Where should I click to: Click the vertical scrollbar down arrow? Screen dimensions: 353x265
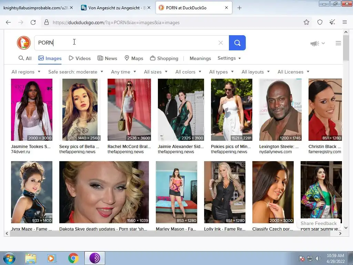pyautogui.click(x=346, y=228)
